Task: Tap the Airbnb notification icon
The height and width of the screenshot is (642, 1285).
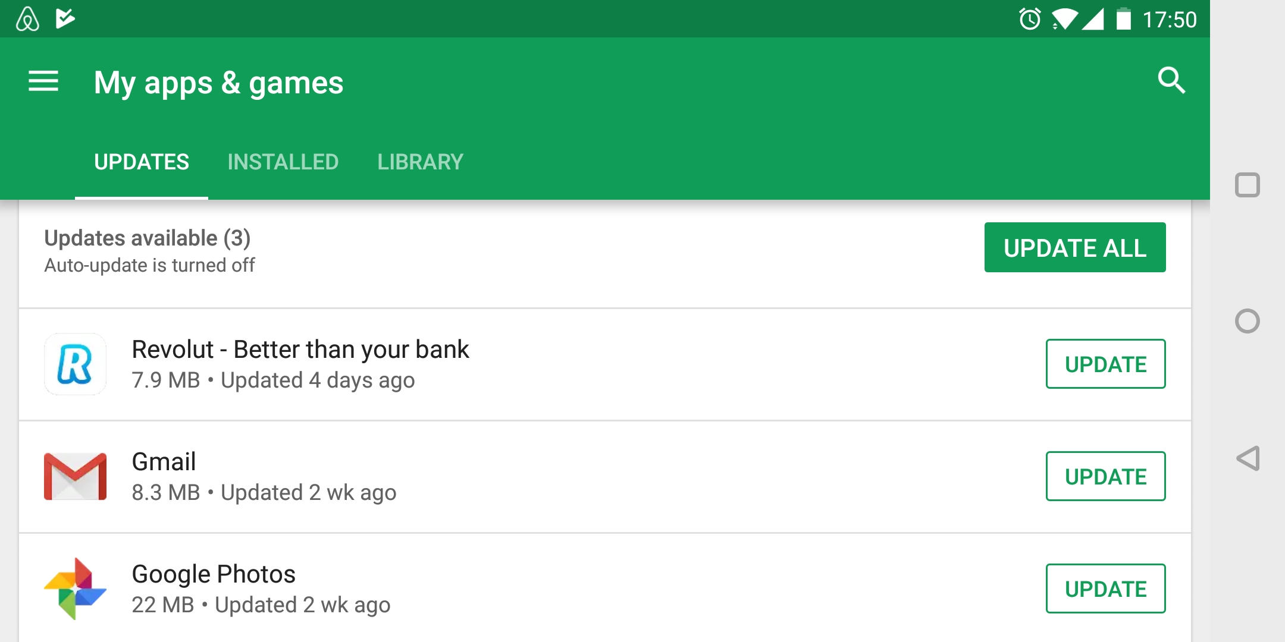Action: [x=27, y=19]
